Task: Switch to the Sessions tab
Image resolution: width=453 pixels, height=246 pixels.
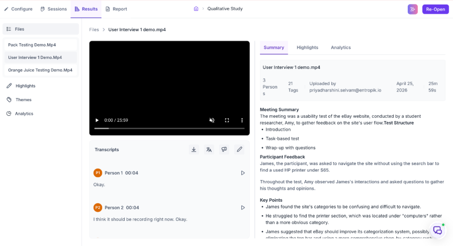Action: tap(53, 9)
